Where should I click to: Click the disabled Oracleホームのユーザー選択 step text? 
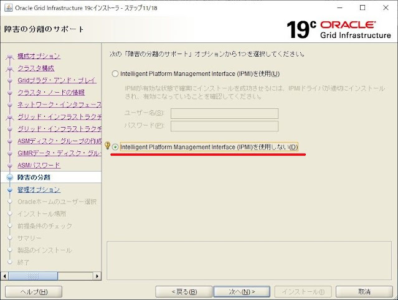pos(57,202)
